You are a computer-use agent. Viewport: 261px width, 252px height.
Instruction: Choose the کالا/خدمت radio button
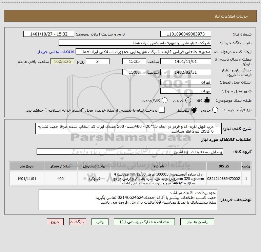point(164,100)
